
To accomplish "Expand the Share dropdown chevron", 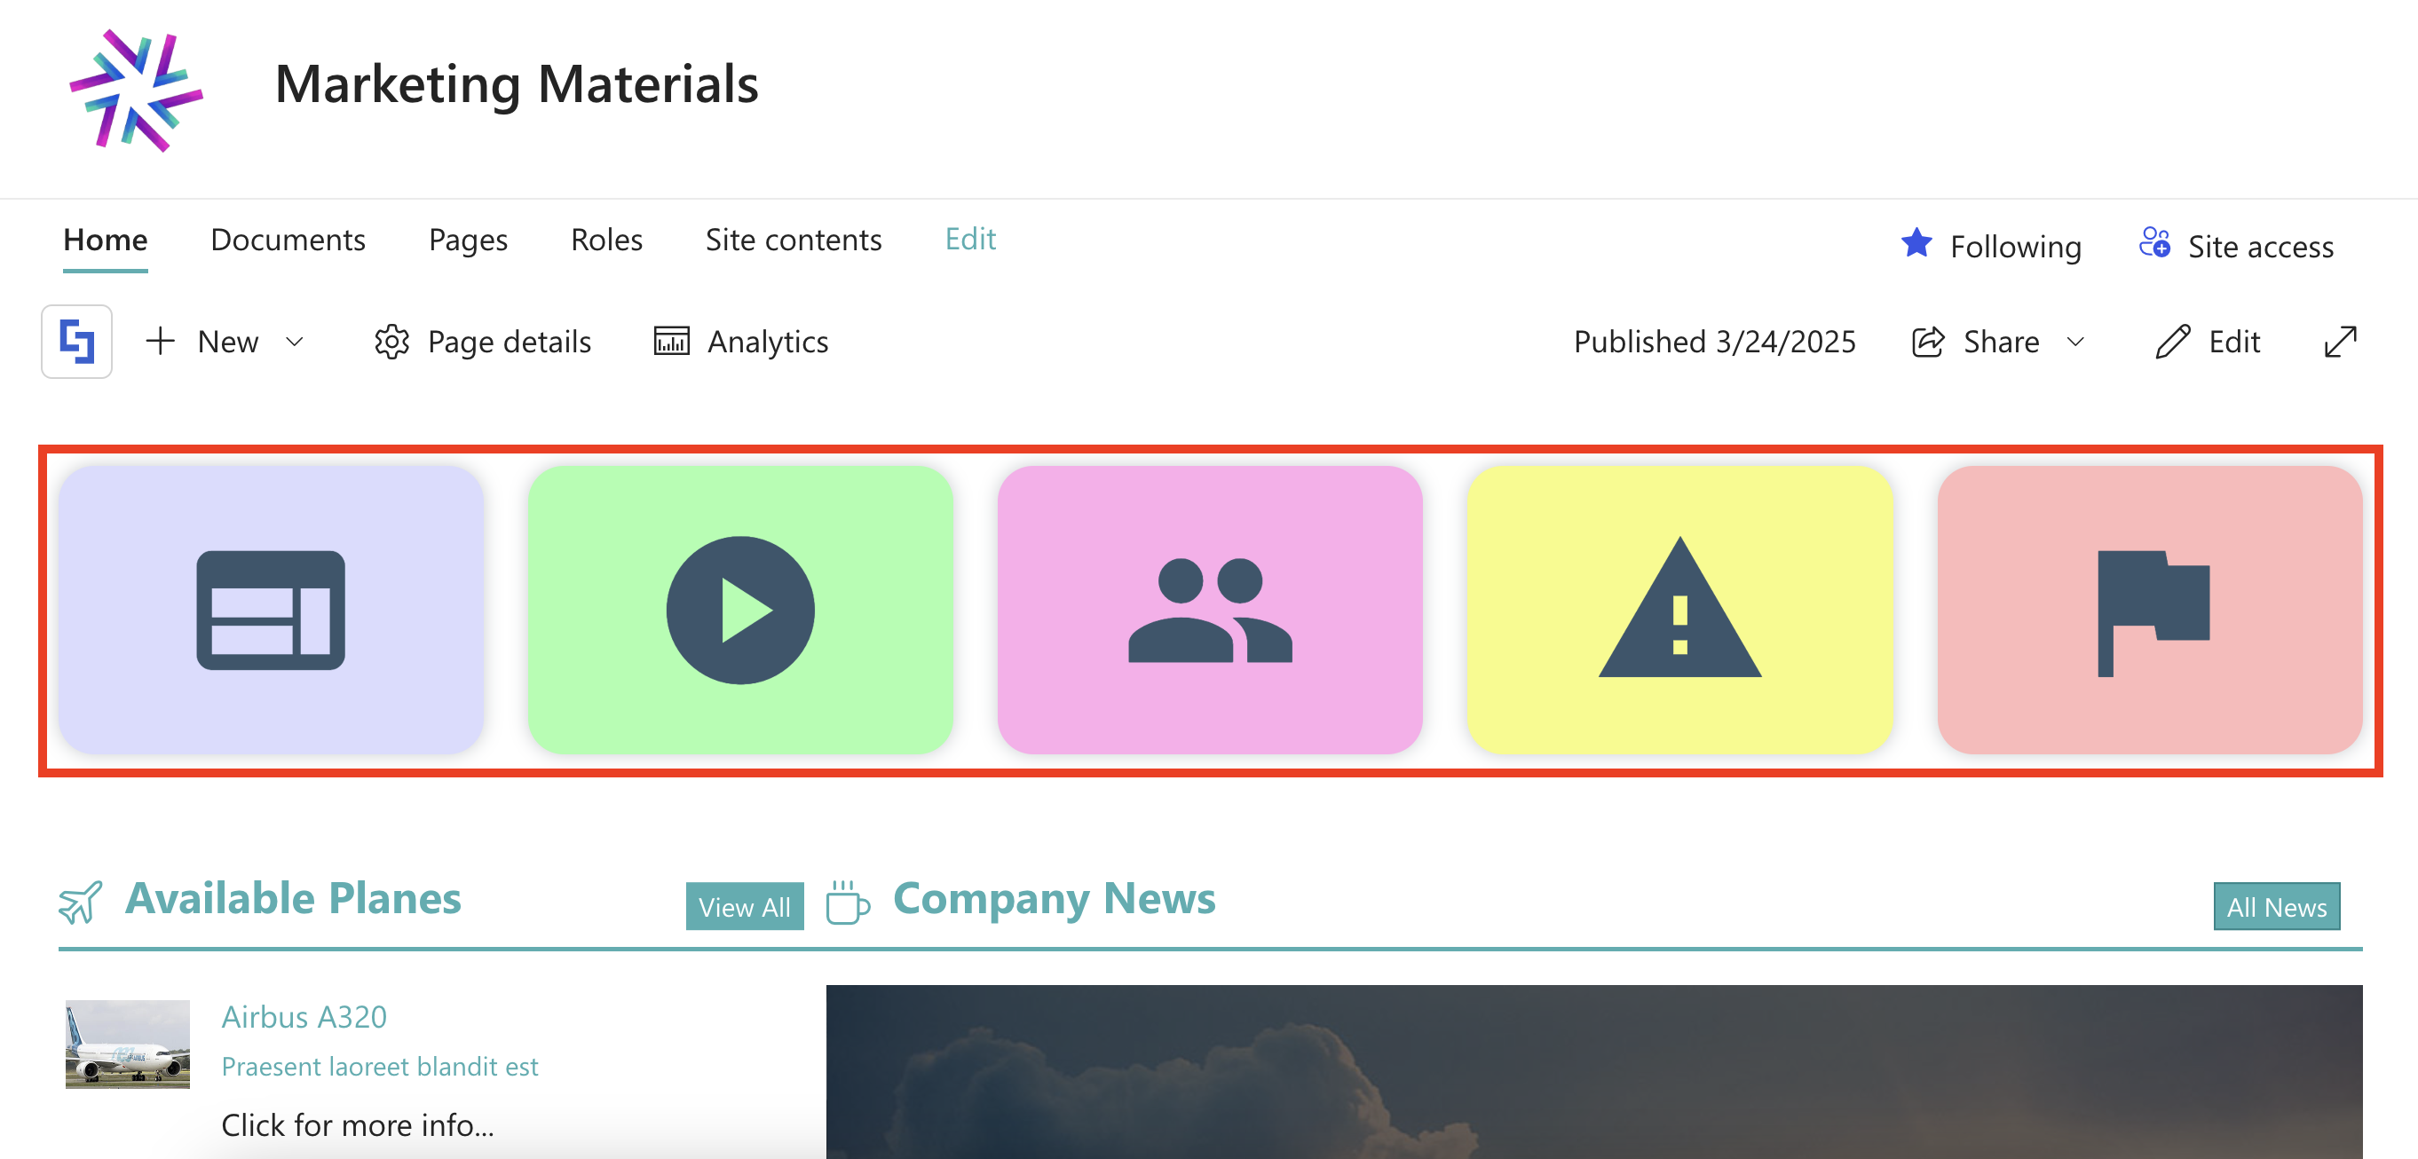I will pos(2075,343).
